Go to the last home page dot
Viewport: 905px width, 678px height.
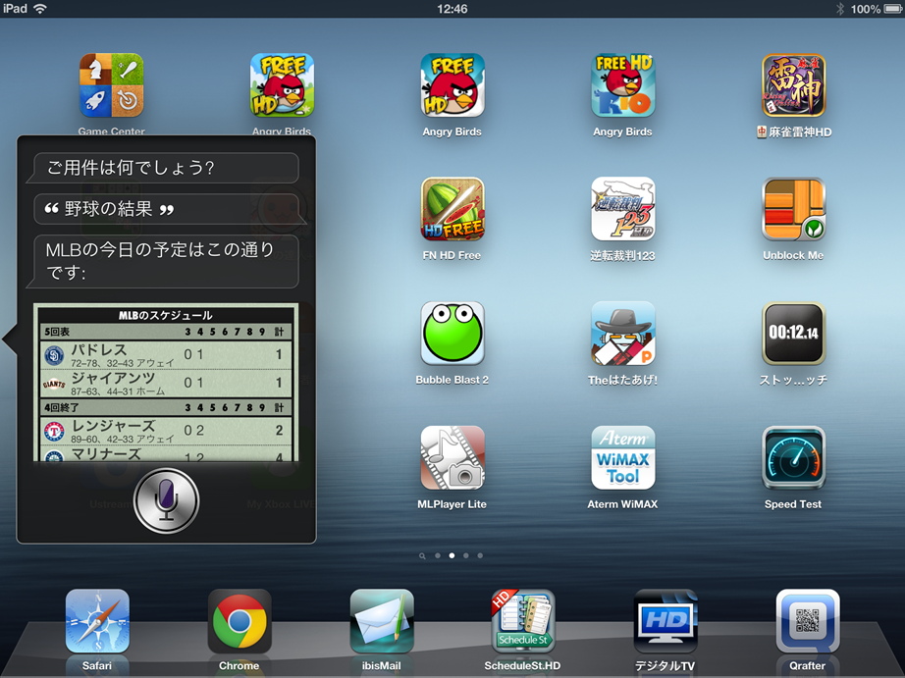pyautogui.click(x=480, y=555)
